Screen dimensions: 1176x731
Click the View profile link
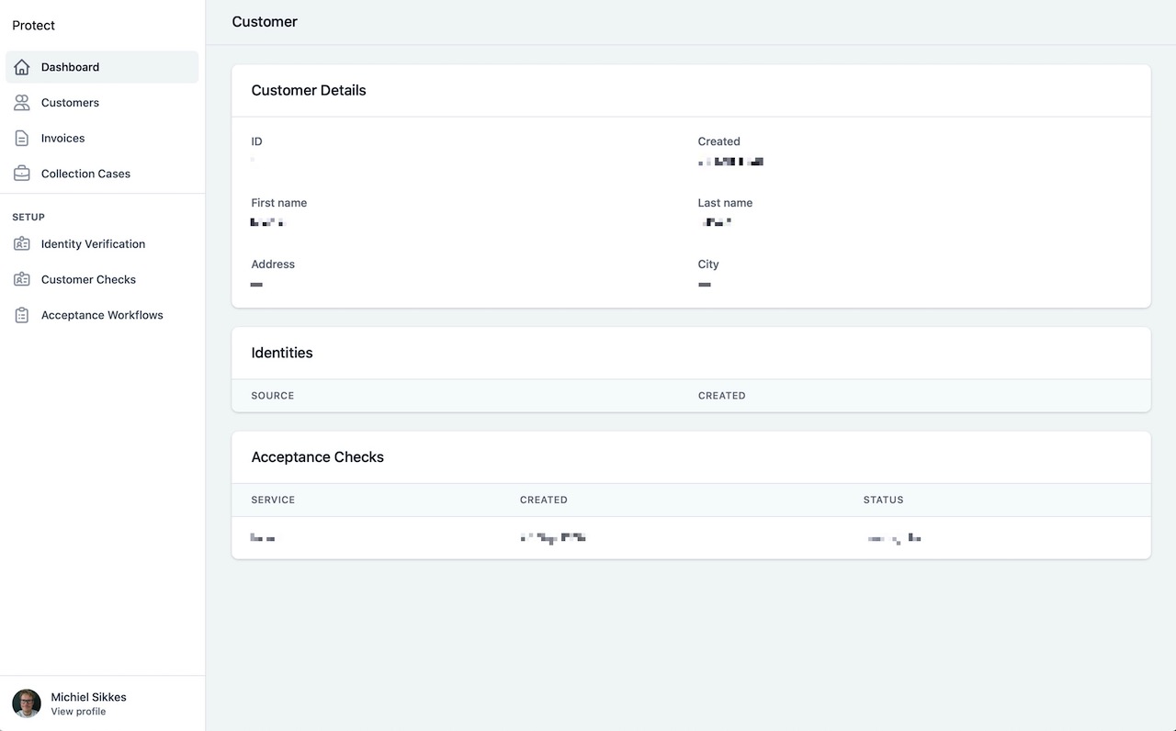point(78,712)
